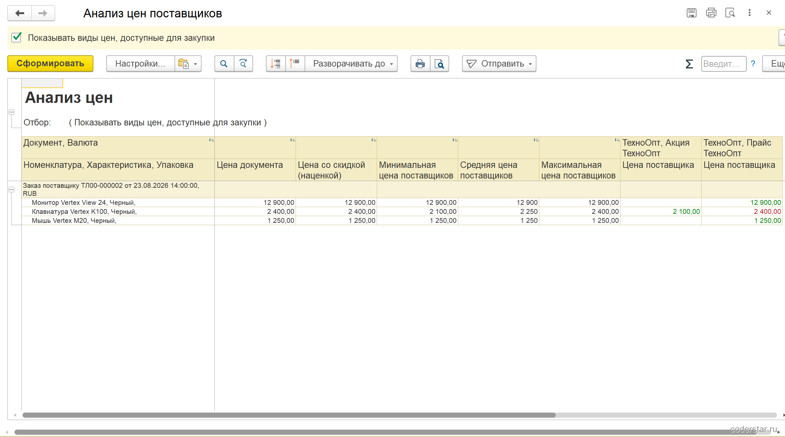This screenshot has width=785, height=437.
Task: Open the dropdown arrow next to the variants icon
Action: (195, 64)
